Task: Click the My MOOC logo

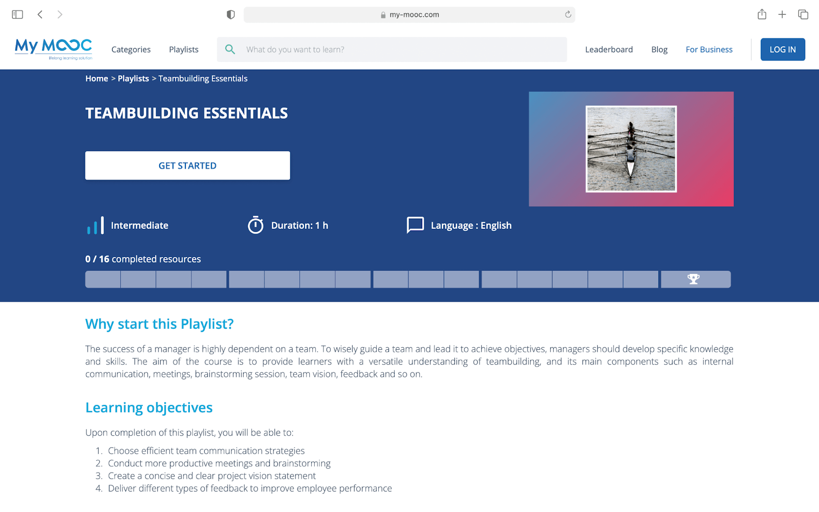Action: point(53,49)
